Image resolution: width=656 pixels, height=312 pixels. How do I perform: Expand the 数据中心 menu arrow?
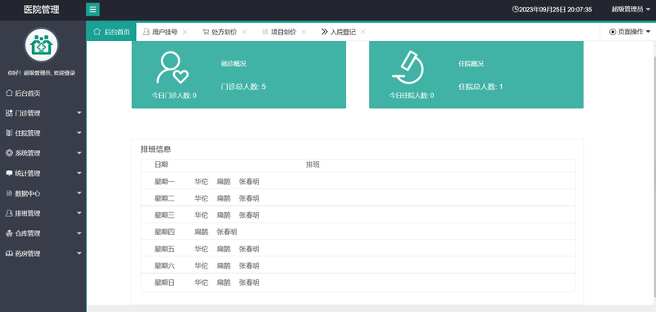pos(79,193)
